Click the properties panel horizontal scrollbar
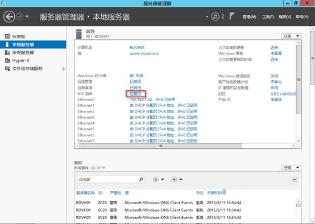The image size is (315, 224). (x=161, y=146)
